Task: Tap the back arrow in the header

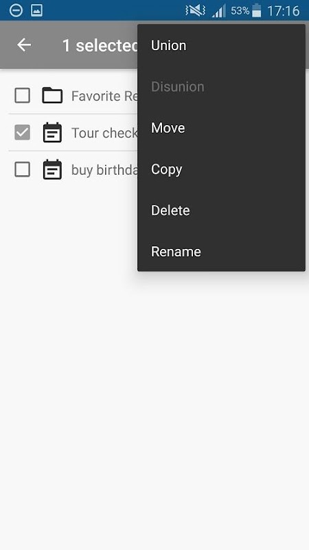Action: coord(24,45)
